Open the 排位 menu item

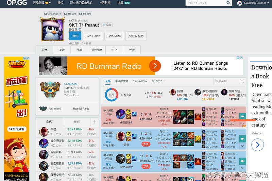click(61, 3)
